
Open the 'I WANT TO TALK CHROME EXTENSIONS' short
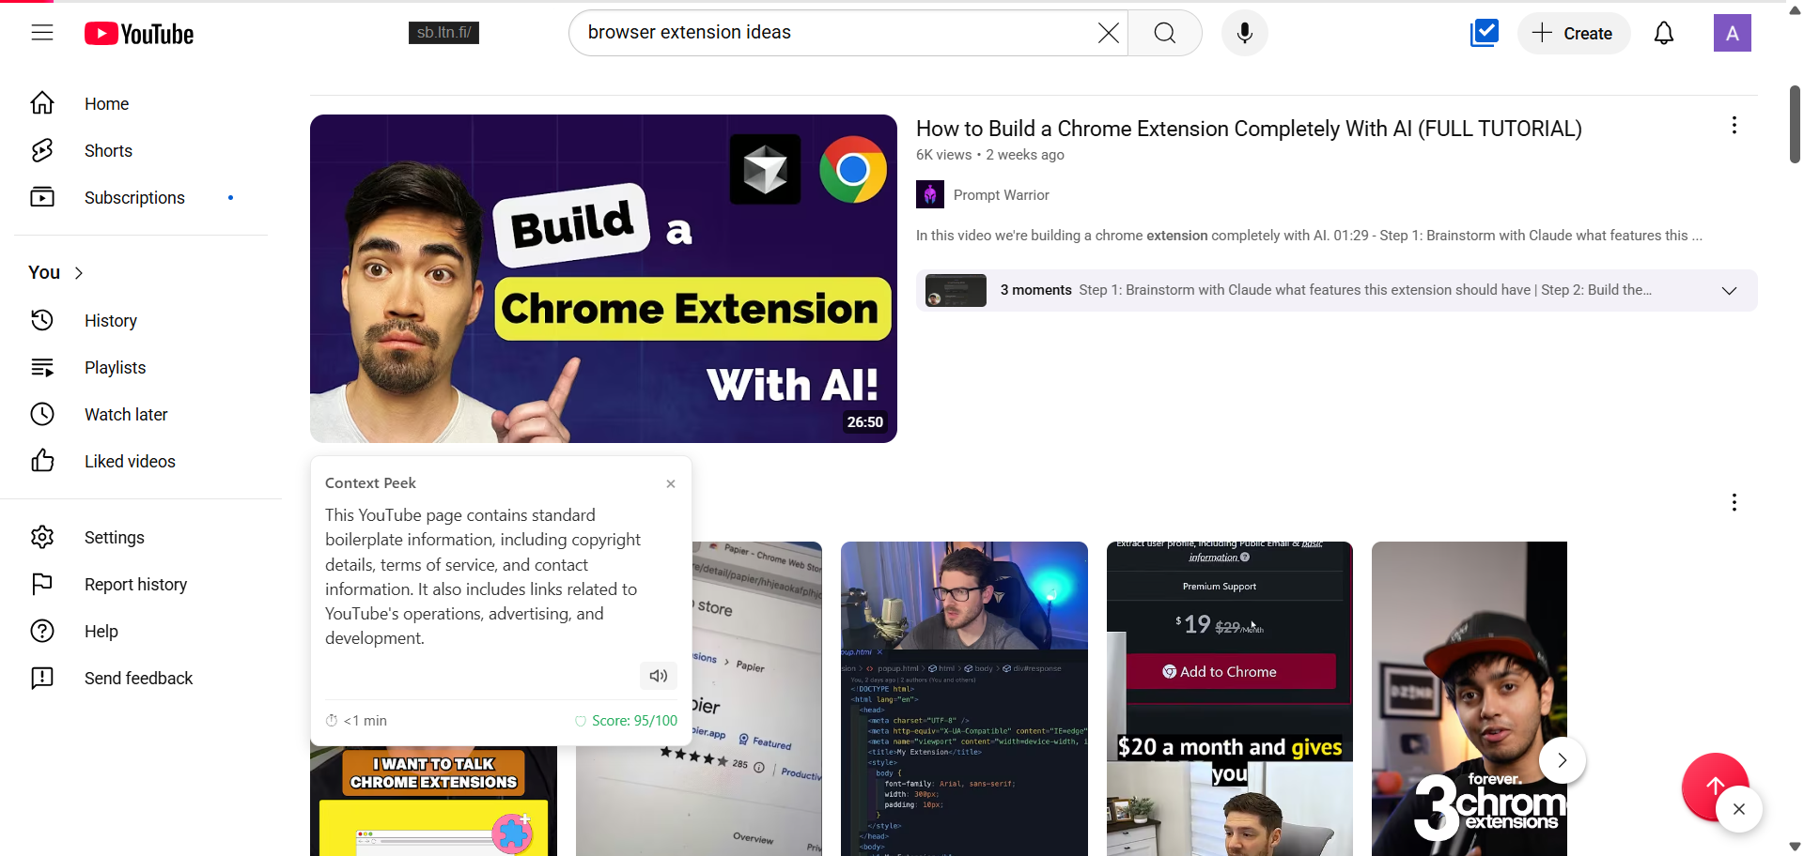coord(433,801)
